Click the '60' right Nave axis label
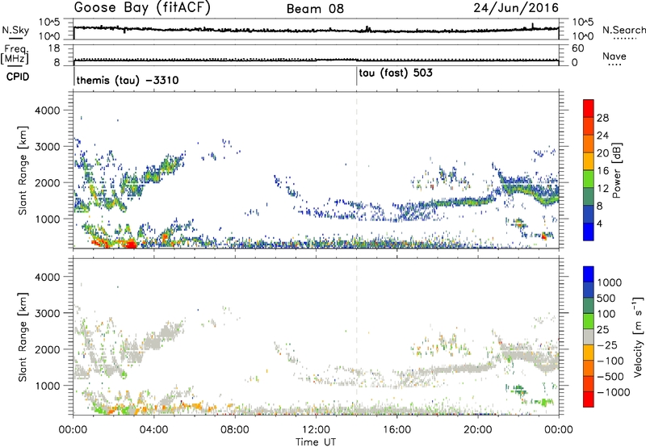Image resolution: width=646 pixels, height=447 pixels. point(578,48)
